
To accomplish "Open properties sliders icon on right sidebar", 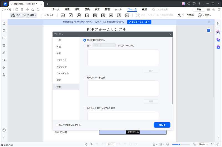I will tap(218, 24).
